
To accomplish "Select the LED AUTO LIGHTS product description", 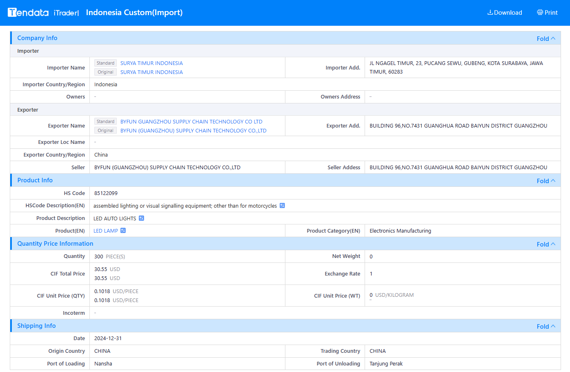I will click(x=115, y=218).
